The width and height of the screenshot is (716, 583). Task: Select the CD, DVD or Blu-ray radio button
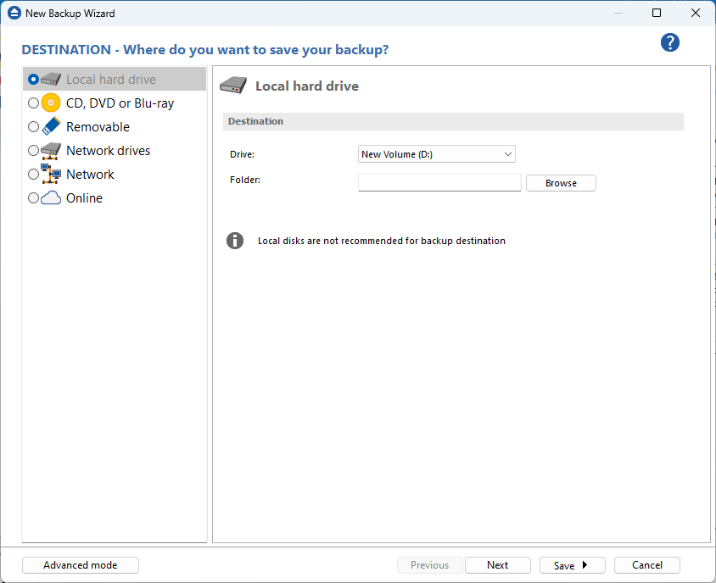[33, 103]
